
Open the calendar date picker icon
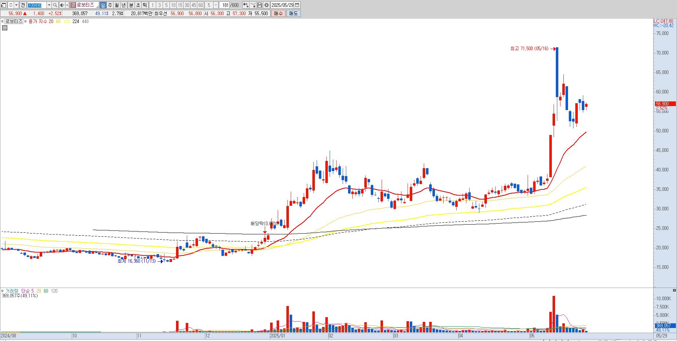pyautogui.click(x=297, y=5)
